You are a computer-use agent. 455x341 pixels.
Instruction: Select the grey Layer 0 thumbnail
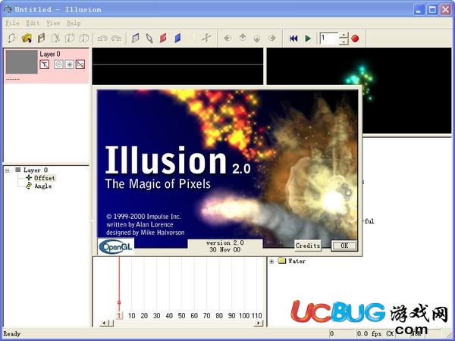pyautogui.click(x=22, y=62)
